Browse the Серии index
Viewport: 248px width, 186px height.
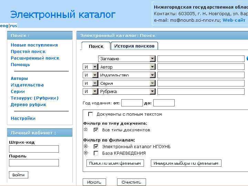(18, 92)
